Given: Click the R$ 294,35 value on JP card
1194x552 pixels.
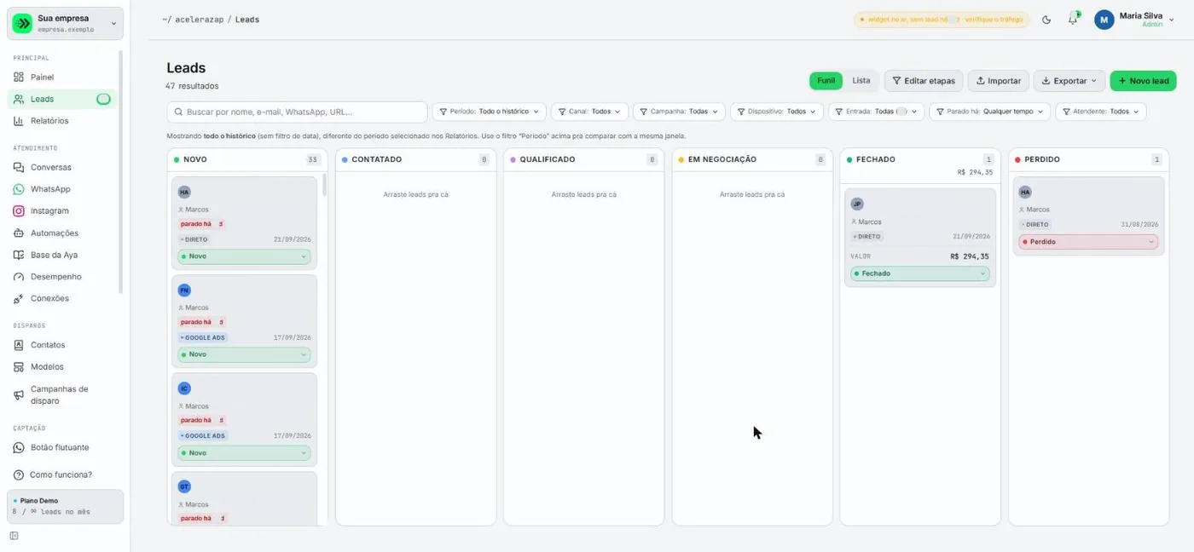Looking at the screenshot, I should [970, 256].
